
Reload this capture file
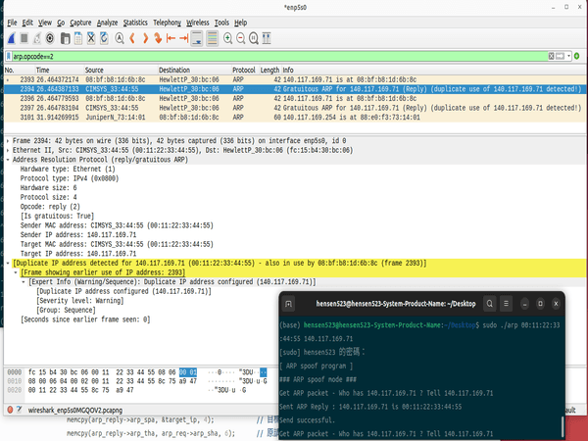point(104,38)
